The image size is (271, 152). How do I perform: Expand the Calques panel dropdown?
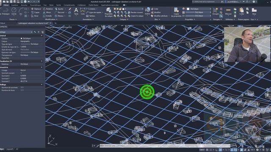coord(124,19)
